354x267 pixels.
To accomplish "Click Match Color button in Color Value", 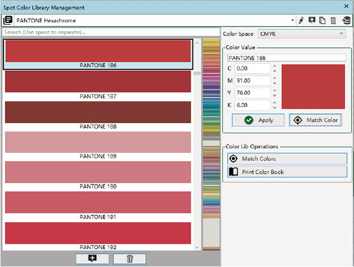I will point(316,120).
